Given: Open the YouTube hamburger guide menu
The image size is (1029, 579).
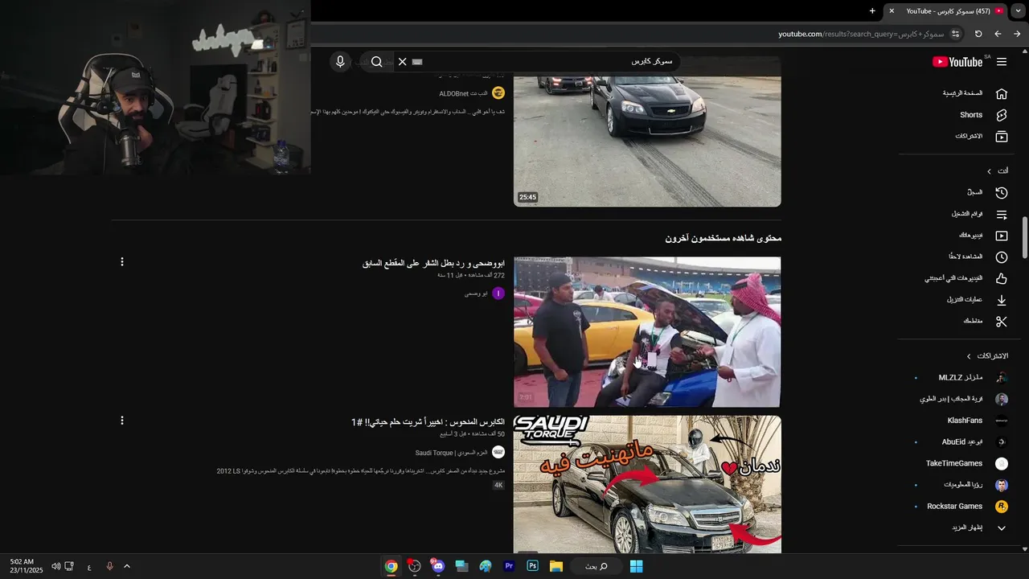Looking at the screenshot, I should [x=1002, y=62].
